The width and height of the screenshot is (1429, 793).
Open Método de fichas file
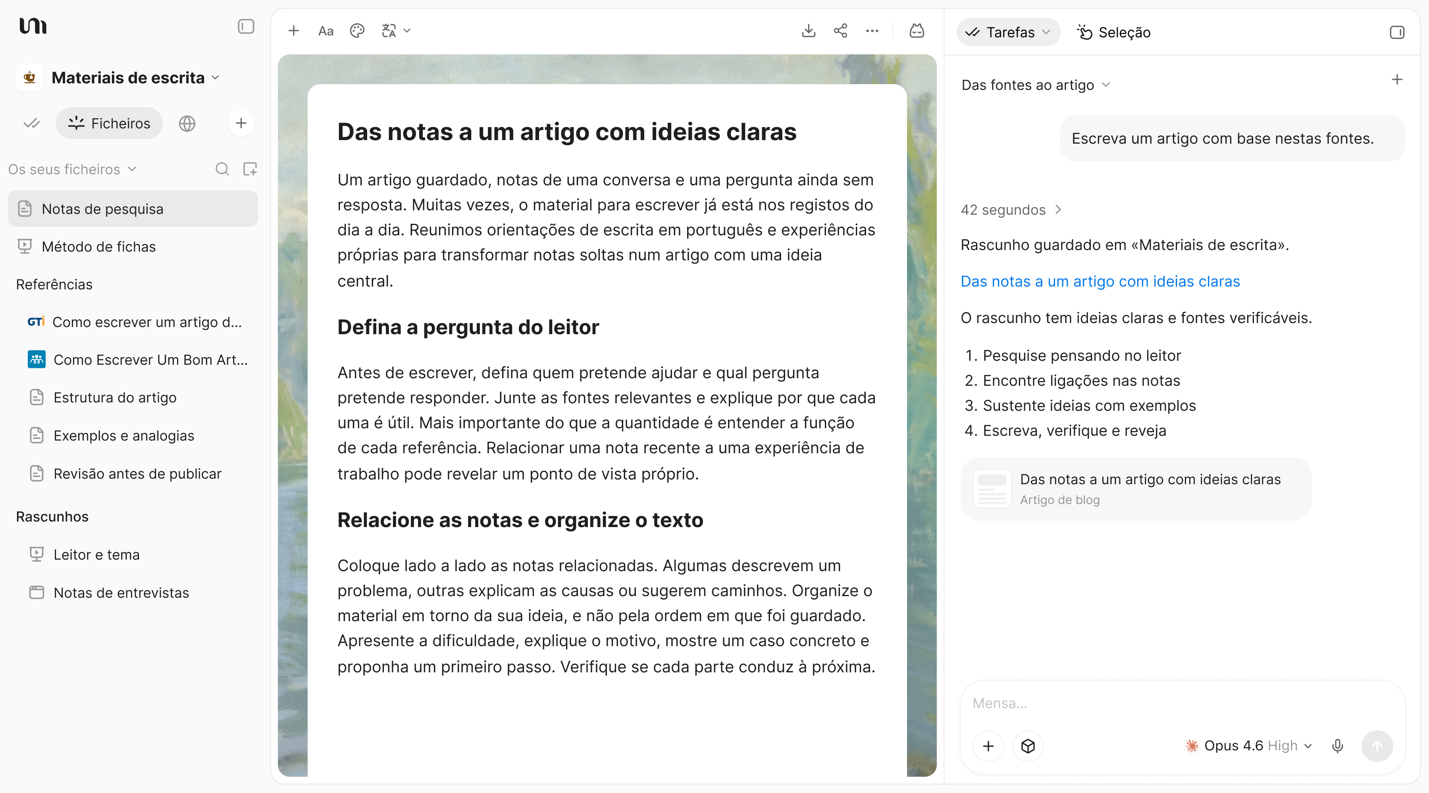pyautogui.click(x=133, y=246)
